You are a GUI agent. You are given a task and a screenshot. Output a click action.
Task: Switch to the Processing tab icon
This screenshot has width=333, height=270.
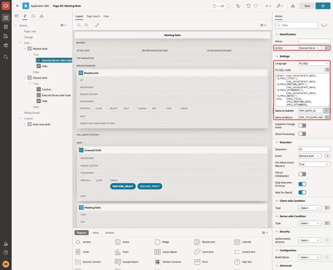click(x=33, y=16)
